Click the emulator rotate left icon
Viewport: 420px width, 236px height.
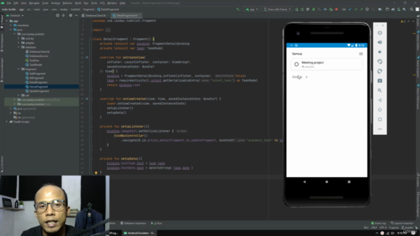(380, 62)
